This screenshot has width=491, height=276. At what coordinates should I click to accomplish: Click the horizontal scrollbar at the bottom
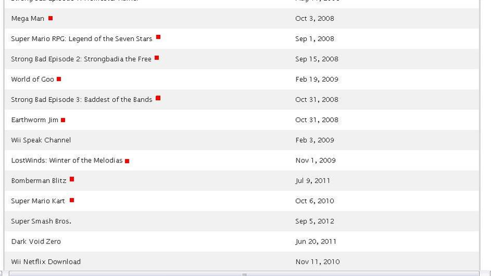pos(244,274)
